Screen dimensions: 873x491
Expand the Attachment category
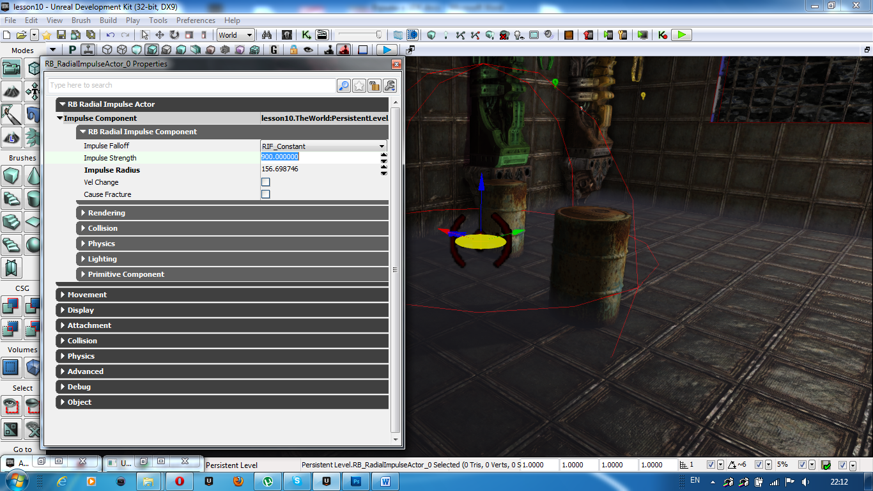(x=222, y=325)
